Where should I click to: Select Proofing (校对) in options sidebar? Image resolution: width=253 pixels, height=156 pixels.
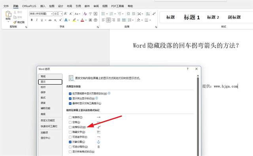click(50, 87)
